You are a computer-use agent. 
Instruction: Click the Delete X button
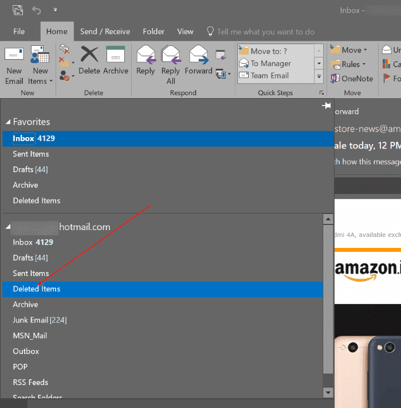[89, 60]
